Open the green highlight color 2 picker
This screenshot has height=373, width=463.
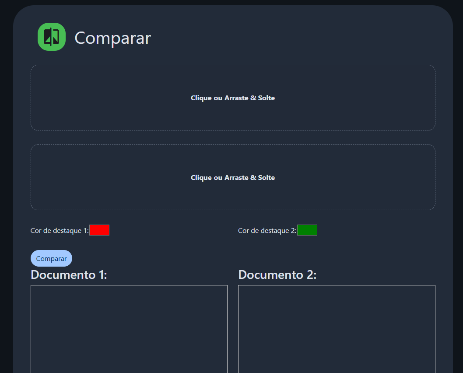click(x=307, y=230)
